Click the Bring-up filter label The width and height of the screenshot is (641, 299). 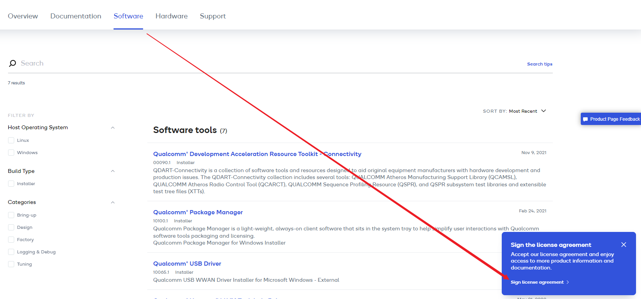click(x=26, y=215)
